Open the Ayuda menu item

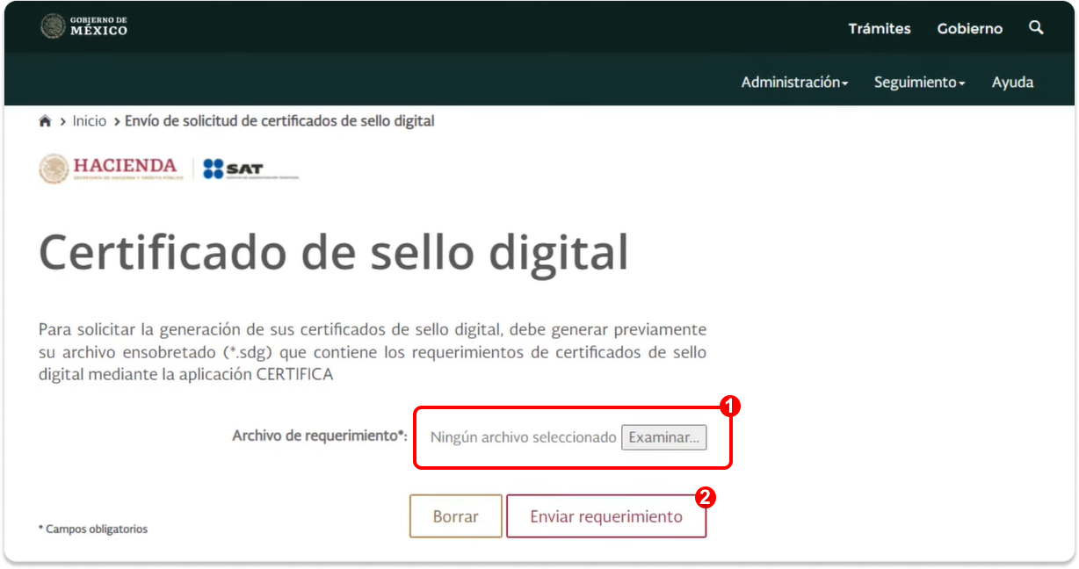click(x=1013, y=83)
